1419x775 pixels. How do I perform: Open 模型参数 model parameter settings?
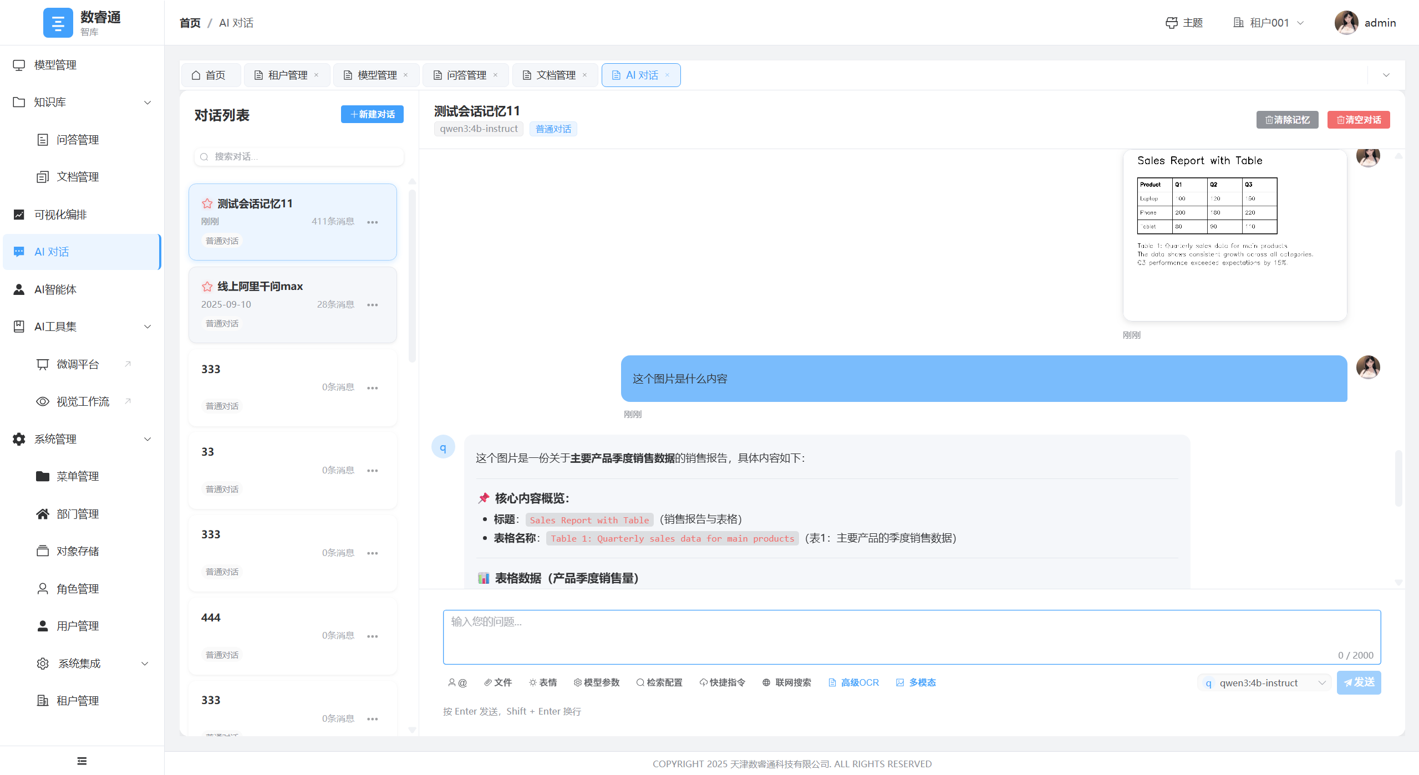[596, 682]
